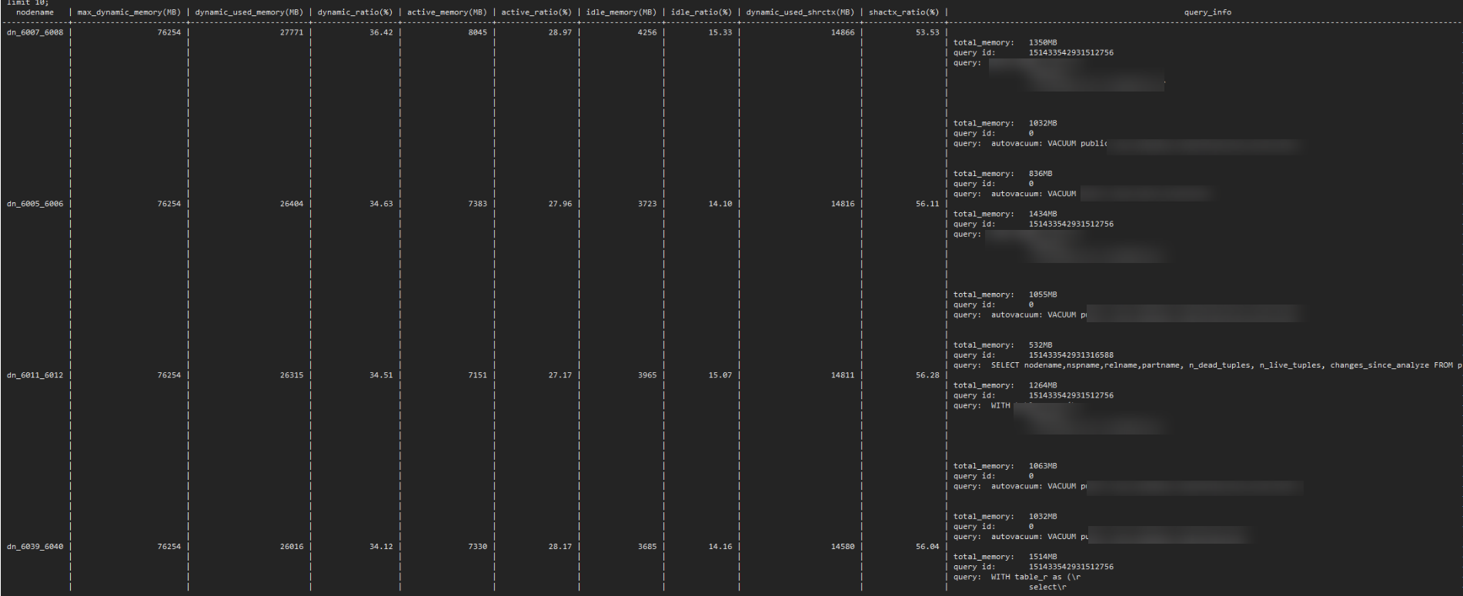Viewport: 1463px width, 596px height.
Task: Select dynamic ratio value 36.42
Action: [381, 32]
